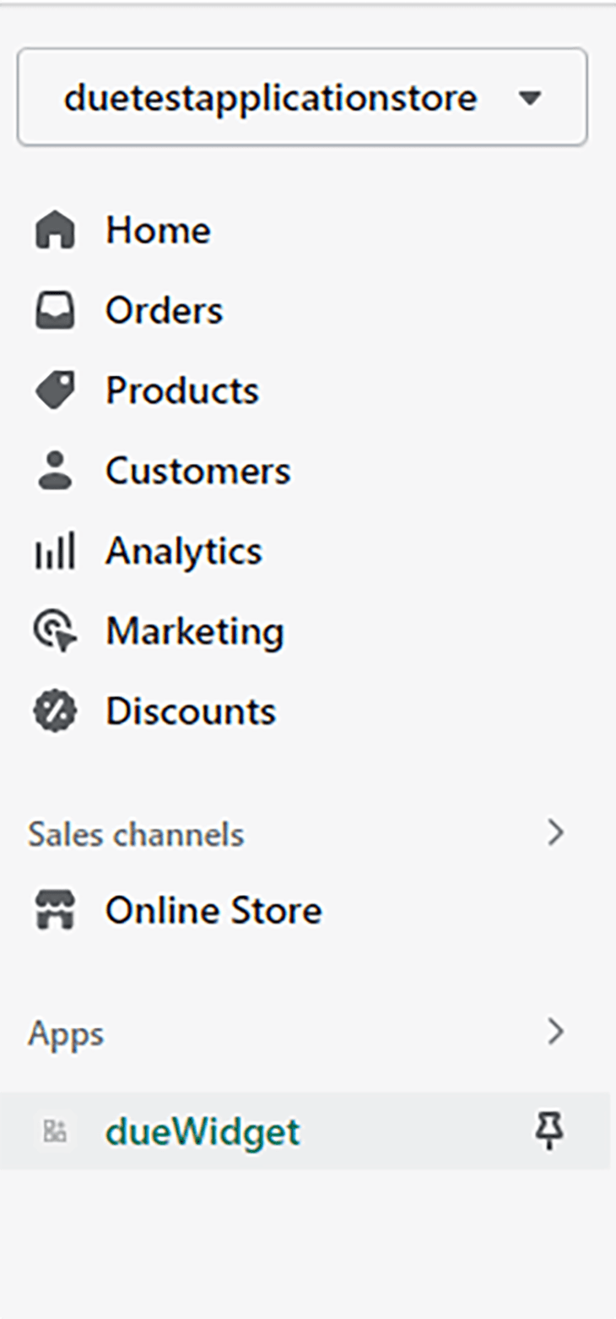The height and width of the screenshot is (1319, 616).
Task: Open Customers via the person icon
Action: tap(55, 471)
